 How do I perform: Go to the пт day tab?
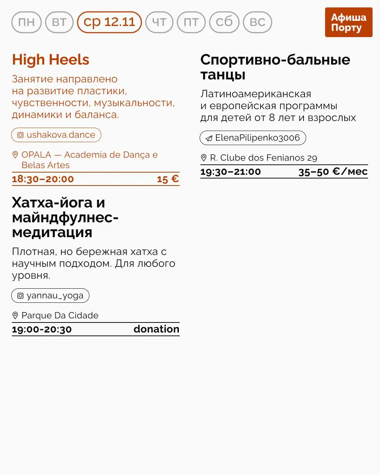coord(191,22)
